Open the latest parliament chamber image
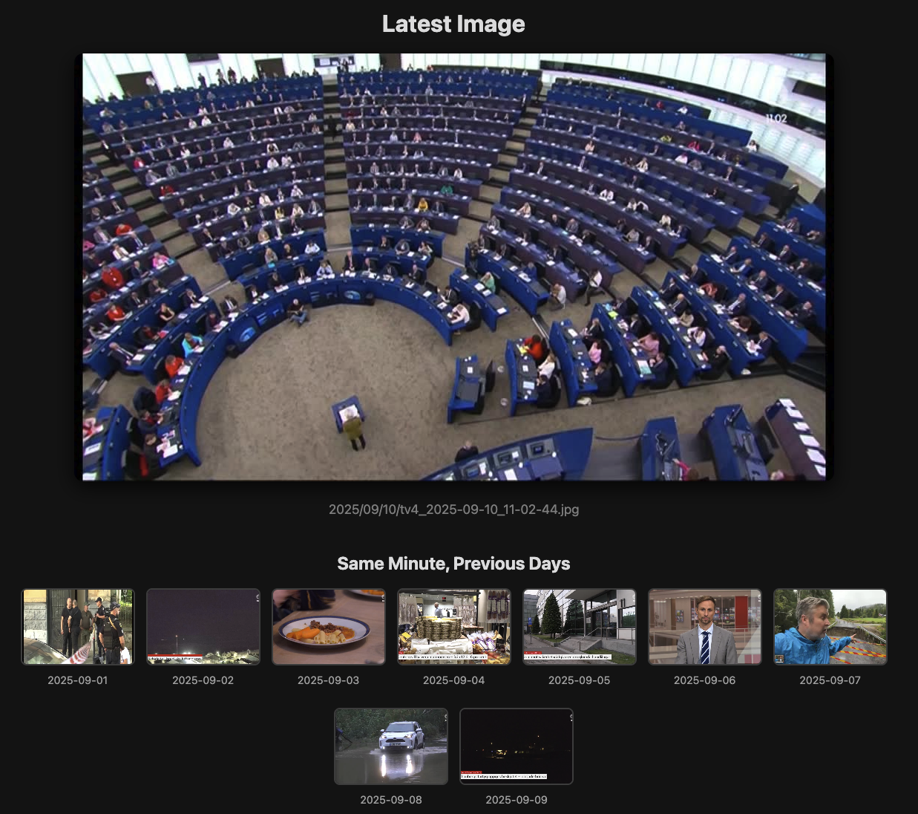This screenshot has width=918, height=814. 453,267
